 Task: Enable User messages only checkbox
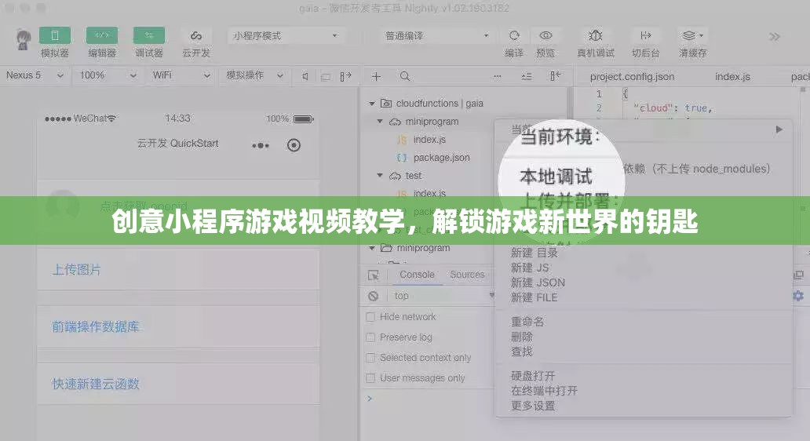click(370, 378)
